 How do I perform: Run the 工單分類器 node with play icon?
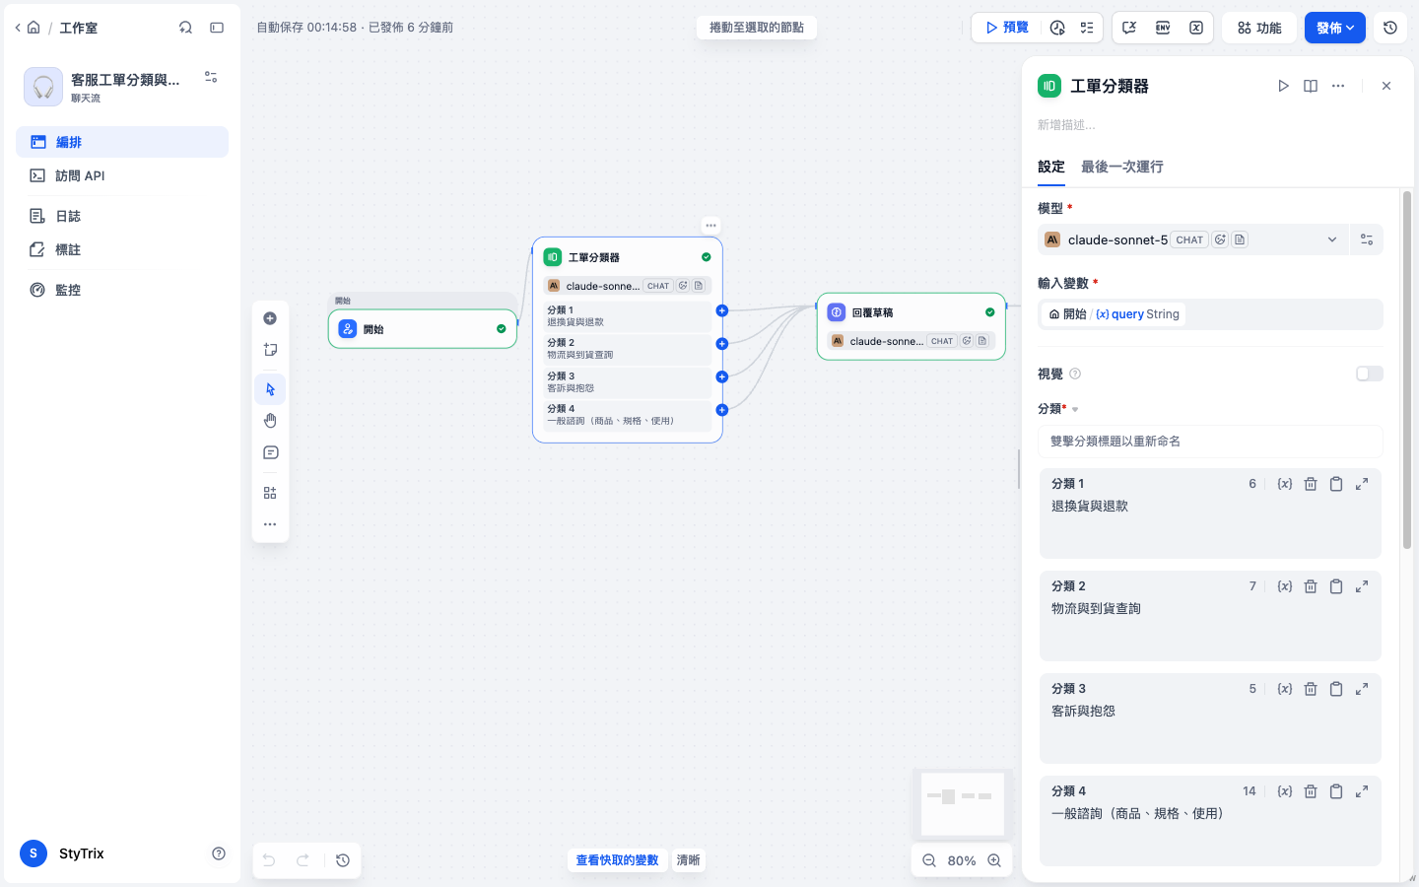click(1283, 86)
